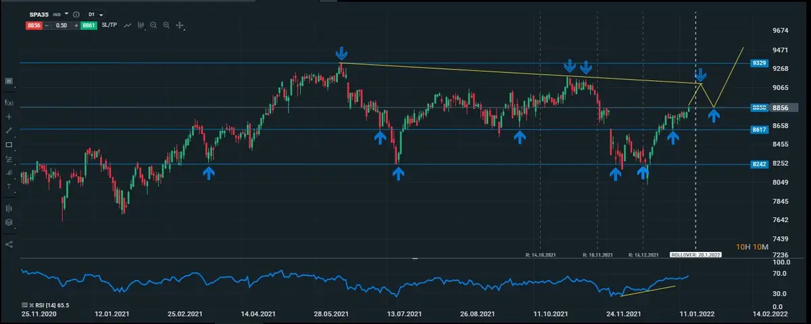Image resolution: width=811 pixels, height=324 pixels.
Task: Open the SPA35 instrument dropdown arrow
Action: 67,13
